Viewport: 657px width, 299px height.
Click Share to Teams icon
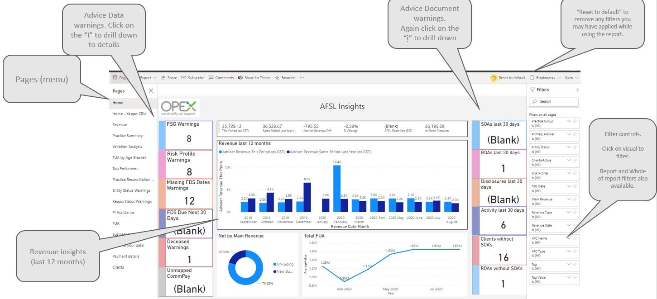coord(240,78)
